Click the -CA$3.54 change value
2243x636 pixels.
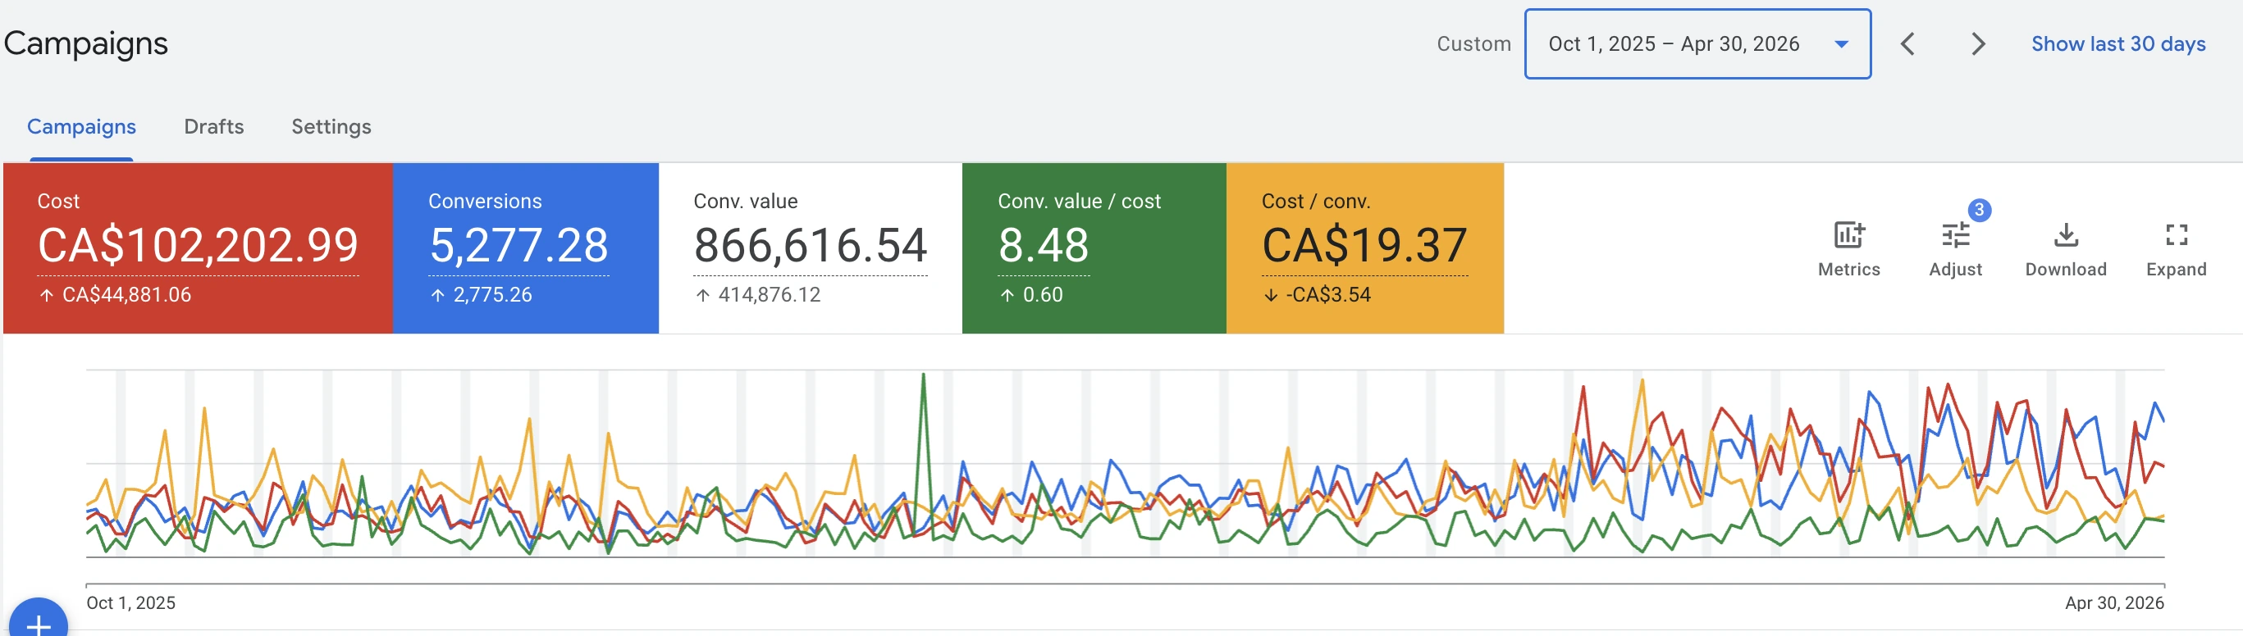[1328, 295]
